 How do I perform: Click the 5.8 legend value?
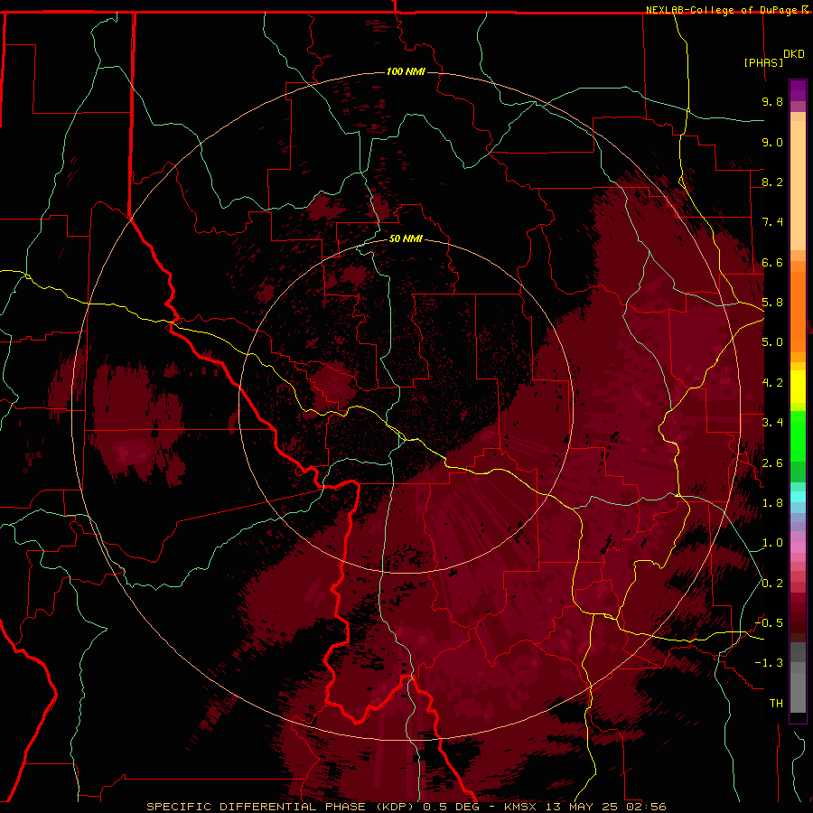click(x=772, y=303)
